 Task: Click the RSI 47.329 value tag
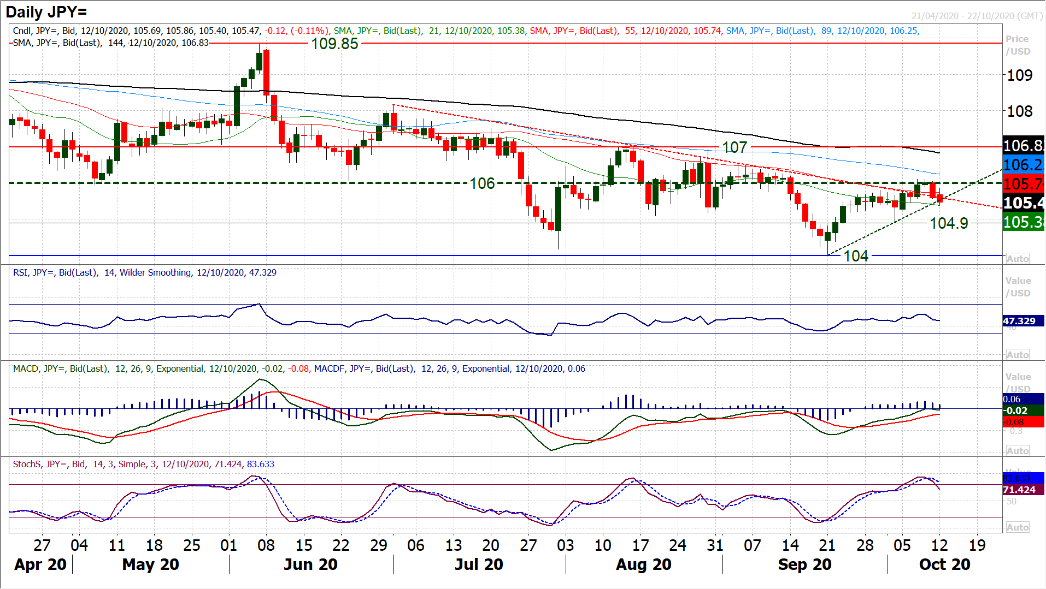coord(1019,321)
